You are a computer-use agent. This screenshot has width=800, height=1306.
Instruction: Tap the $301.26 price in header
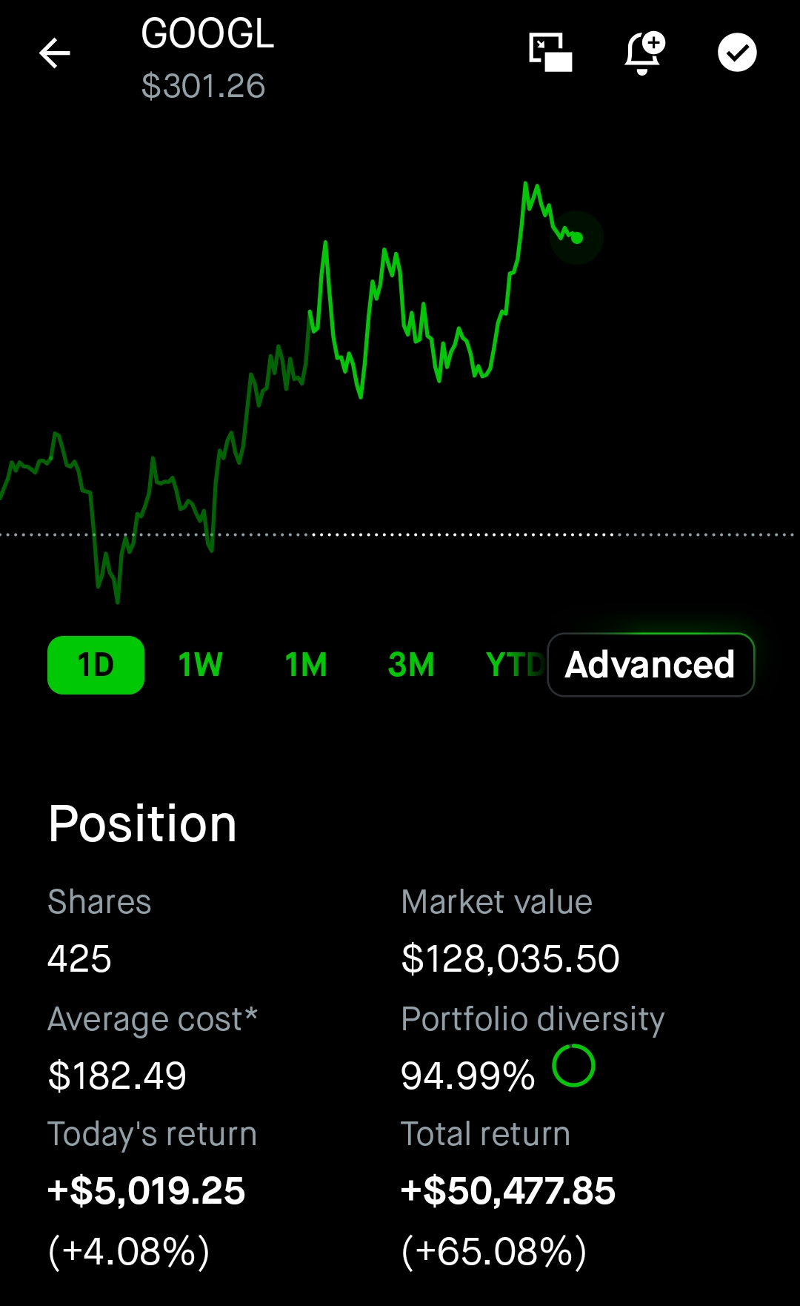(x=203, y=86)
